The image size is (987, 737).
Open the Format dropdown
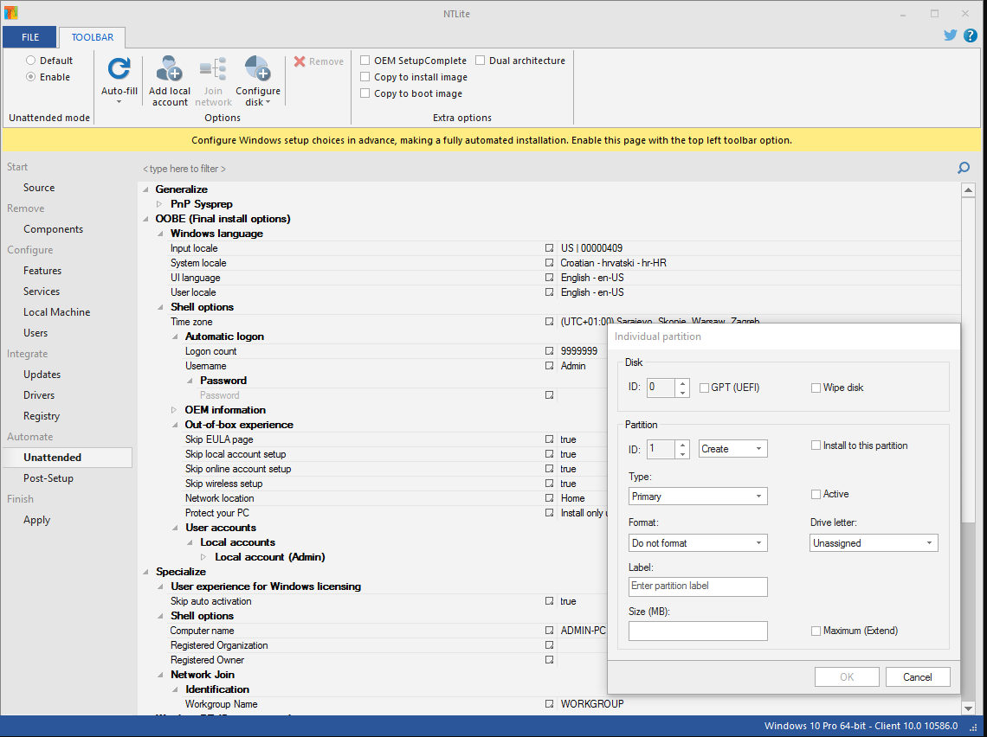pos(698,542)
